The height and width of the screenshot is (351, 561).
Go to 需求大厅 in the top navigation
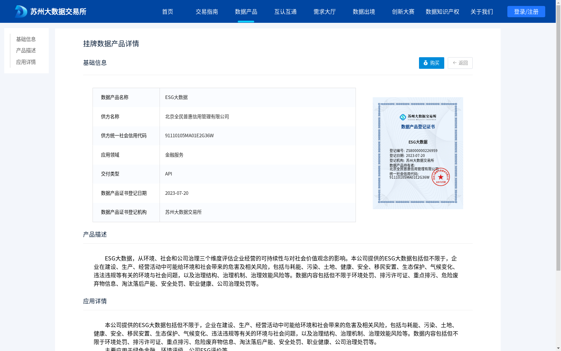pyautogui.click(x=325, y=12)
